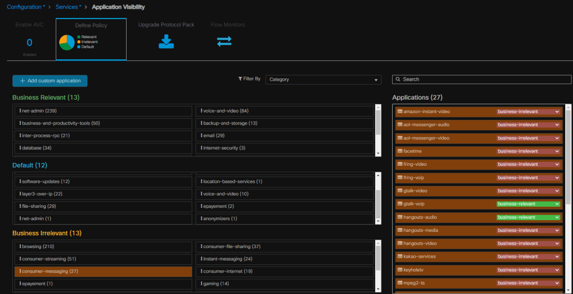The width and height of the screenshot is (573, 294).
Task: Click the search magnifier icon
Action: pyautogui.click(x=398, y=80)
